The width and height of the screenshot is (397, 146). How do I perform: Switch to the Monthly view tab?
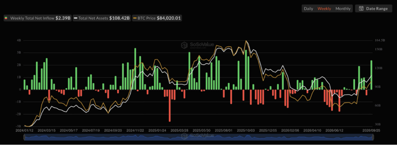click(x=343, y=9)
